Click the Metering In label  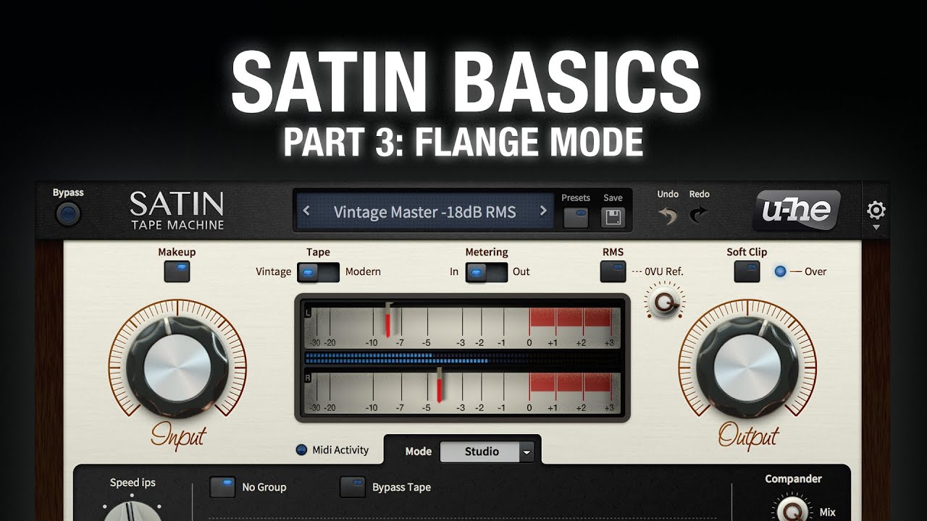pyautogui.click(x=455, y=272)
